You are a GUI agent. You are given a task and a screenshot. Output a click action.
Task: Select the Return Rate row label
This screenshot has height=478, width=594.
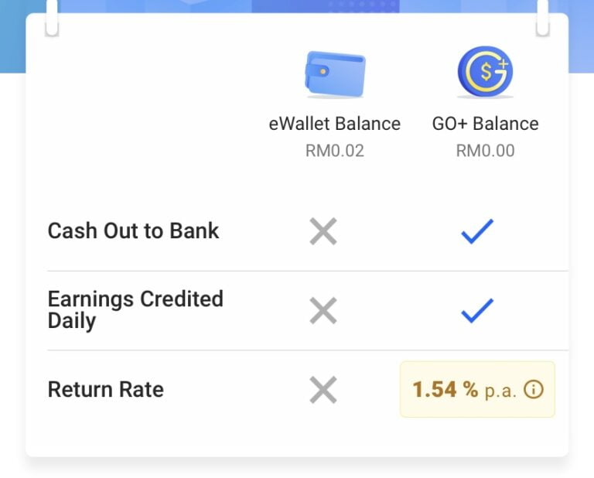(x=106, y=389)
